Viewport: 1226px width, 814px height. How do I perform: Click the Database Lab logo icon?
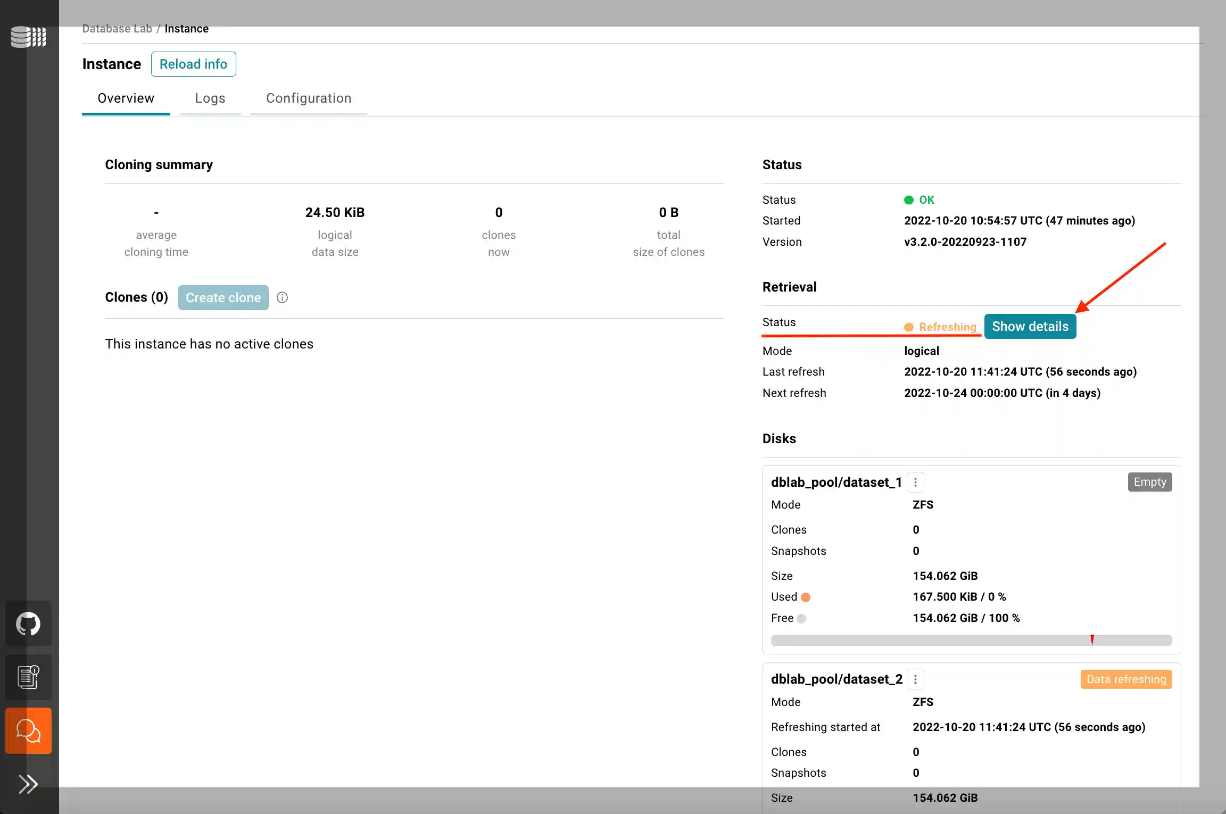pyautogui.click(x=28, y=37)
